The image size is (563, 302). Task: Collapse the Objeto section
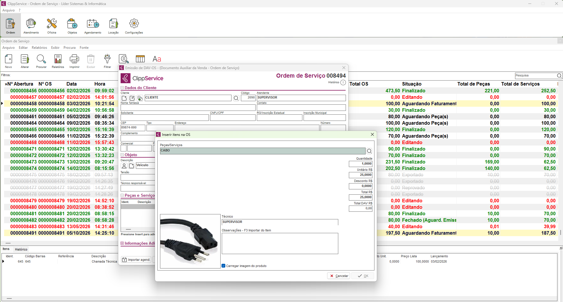(122, 155)
